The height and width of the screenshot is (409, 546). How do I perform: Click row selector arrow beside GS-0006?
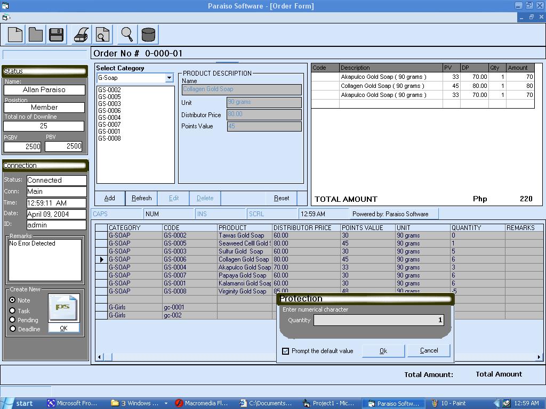101,259
